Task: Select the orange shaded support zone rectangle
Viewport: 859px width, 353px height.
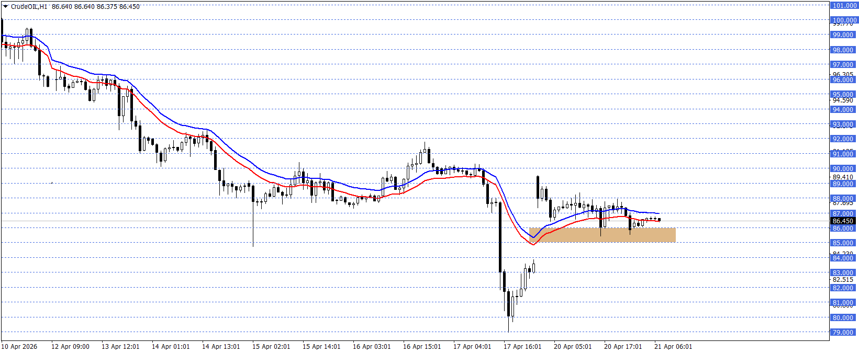Action: click(x=602, y=235)
